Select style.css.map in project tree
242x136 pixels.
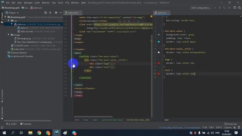tap(26, 31)
